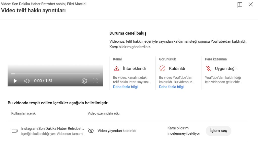Screen dimensions: 258x146
Task: Click the video camera icon beside Instagram claim
Action: pyautogui.click(x=15, y=131)
